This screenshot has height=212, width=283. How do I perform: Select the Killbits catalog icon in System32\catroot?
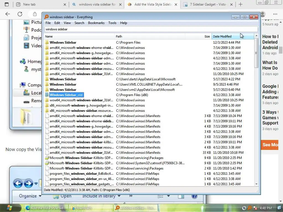point(47,163)
